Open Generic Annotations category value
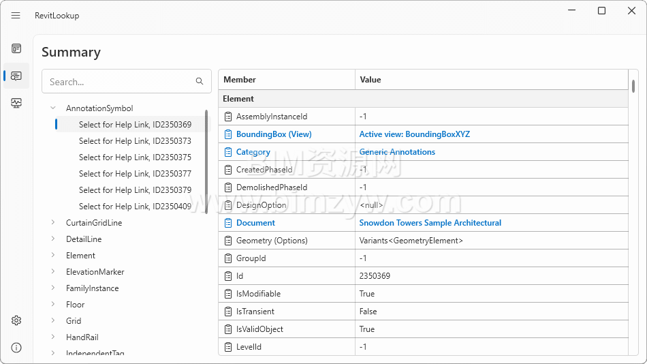This screenshot has width=647, height=364. [x=397, y=152]
